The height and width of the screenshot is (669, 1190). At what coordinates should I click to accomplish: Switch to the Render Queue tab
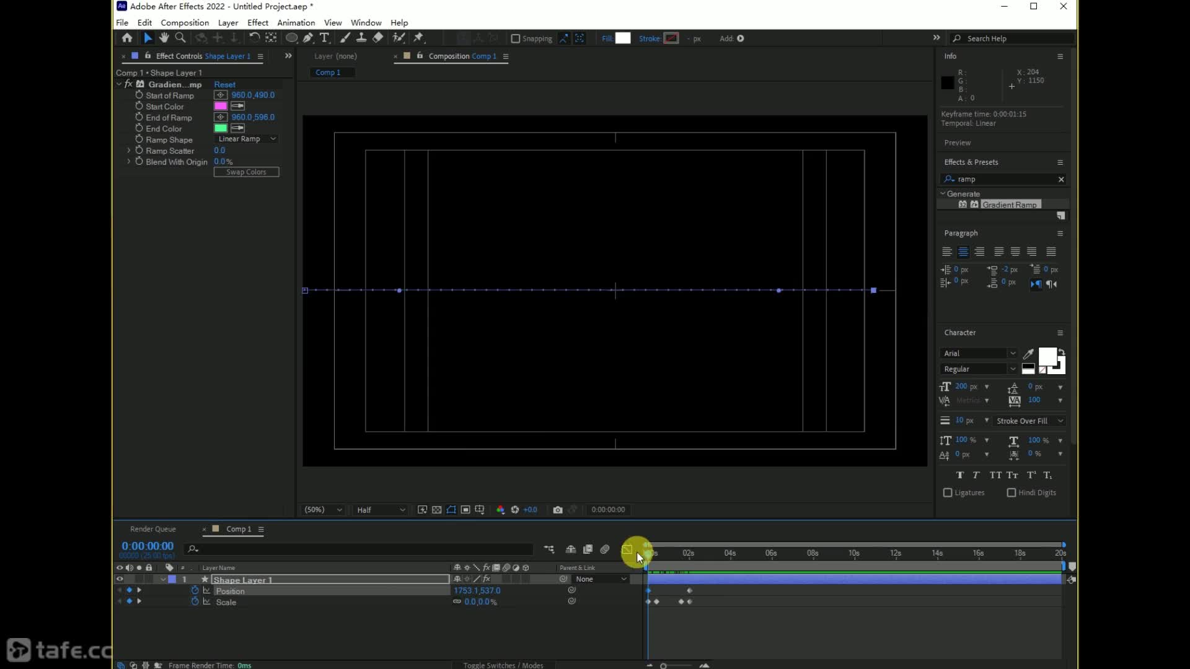point(153,530)
